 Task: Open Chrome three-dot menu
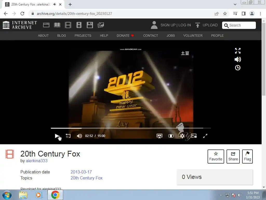coord(260,14)
